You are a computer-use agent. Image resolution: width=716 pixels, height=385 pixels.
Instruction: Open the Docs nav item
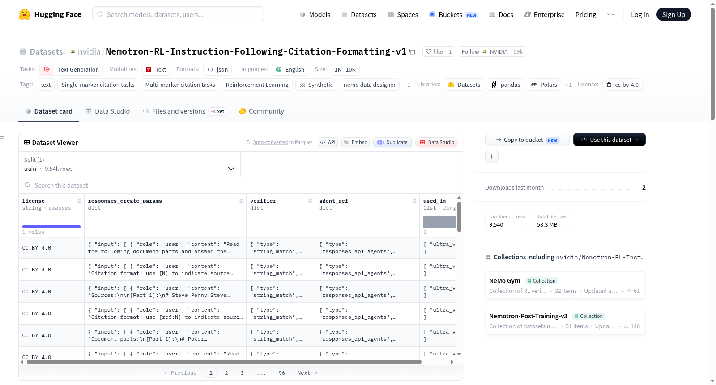pos(501,14)
